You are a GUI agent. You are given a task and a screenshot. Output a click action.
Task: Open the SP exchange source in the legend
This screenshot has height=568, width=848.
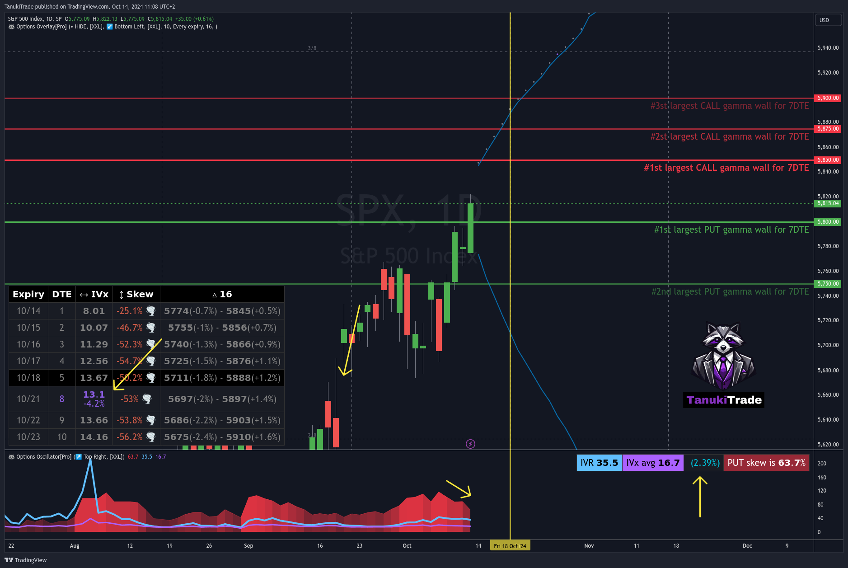59,19
